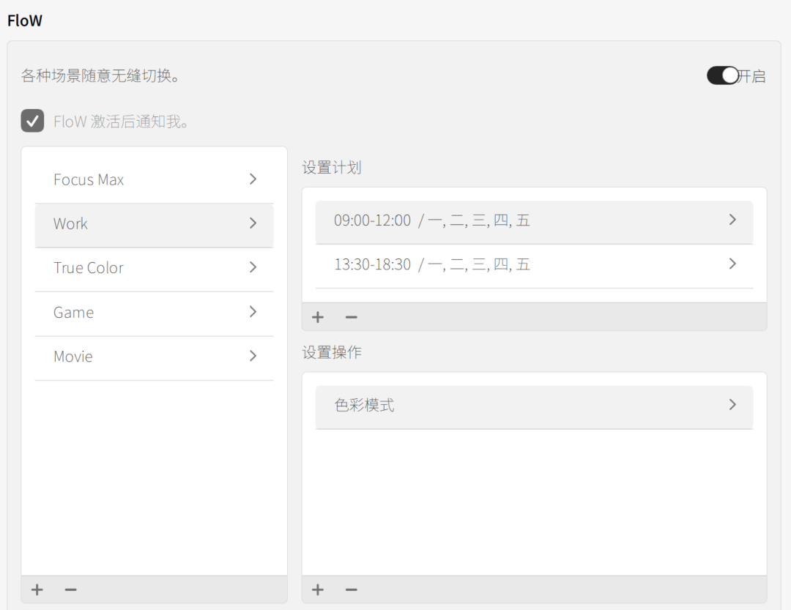Add a new operation with plus icon
The width and height of the screenshot is (791, 610).
(318, 589)
